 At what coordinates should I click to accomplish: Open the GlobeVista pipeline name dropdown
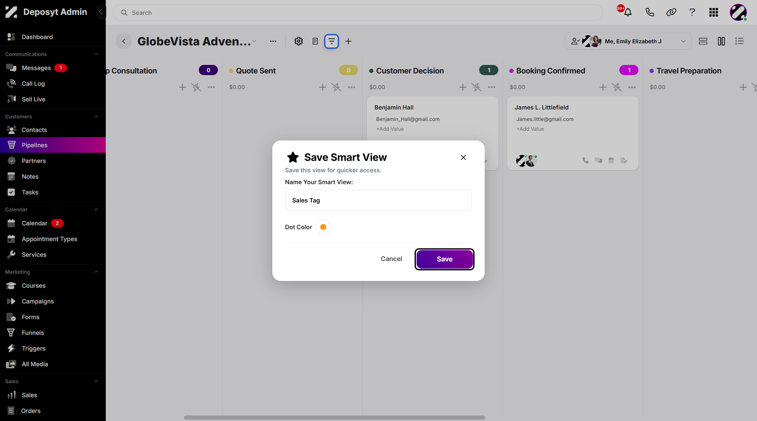pos(254,41)
